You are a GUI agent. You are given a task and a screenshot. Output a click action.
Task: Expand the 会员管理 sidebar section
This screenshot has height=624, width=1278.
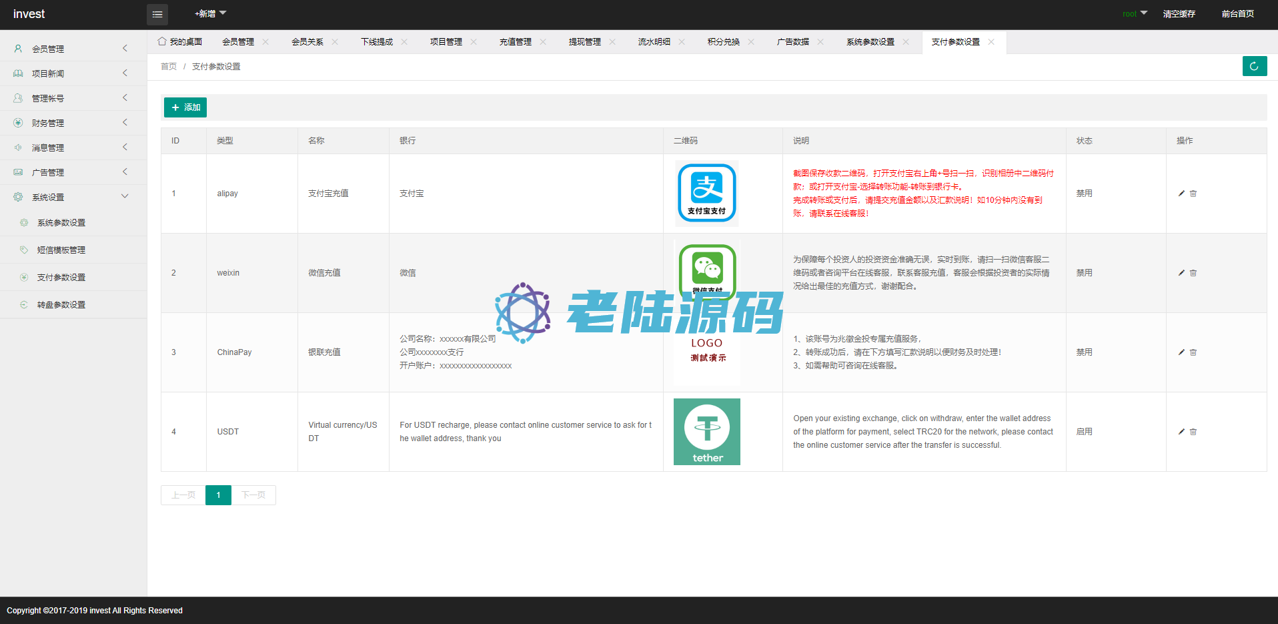[72, 49]
